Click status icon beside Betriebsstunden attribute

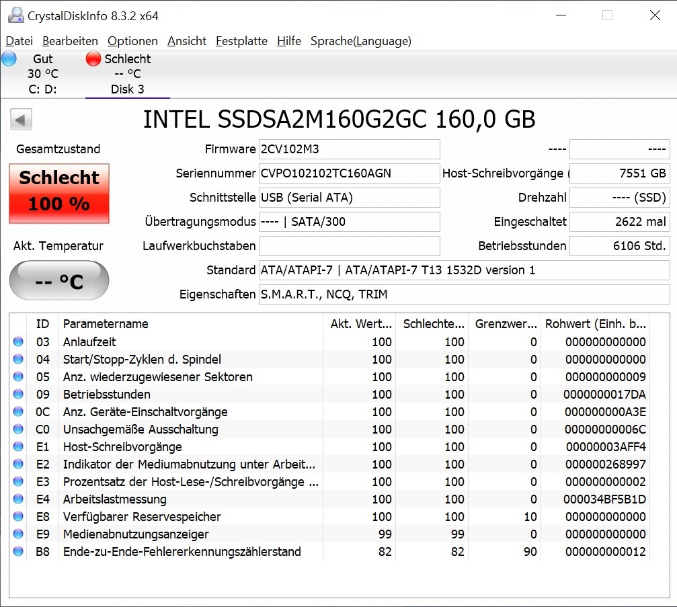point(18,395)
